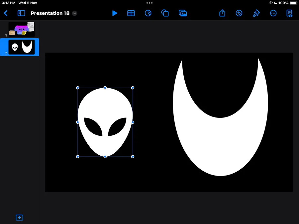299x224 pixels.
Task: Open the More options menu
Action: click(x=273, y=13)
